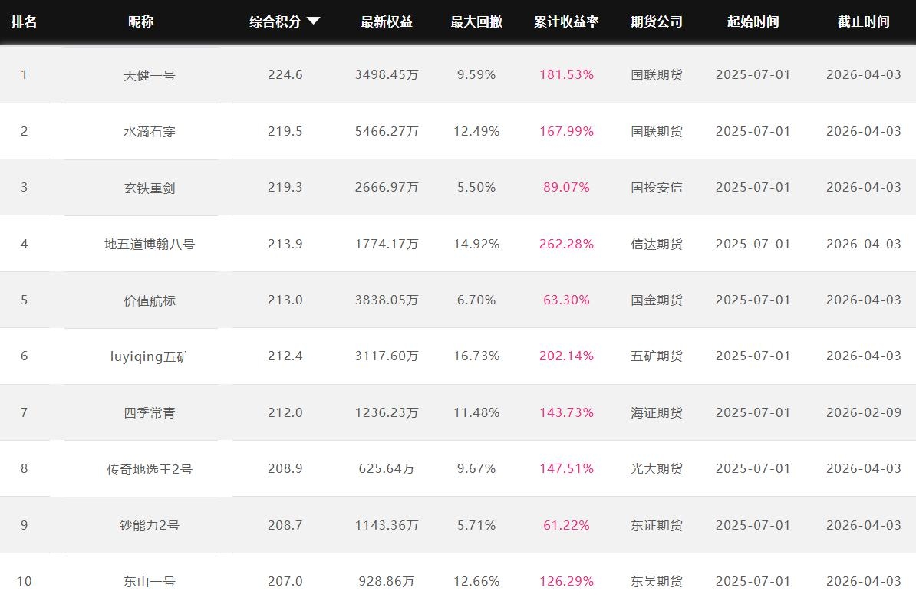Sort by 最新权益 column header
Image resolution: width=916 pixels, height=604 pixels.
[387, 21]
